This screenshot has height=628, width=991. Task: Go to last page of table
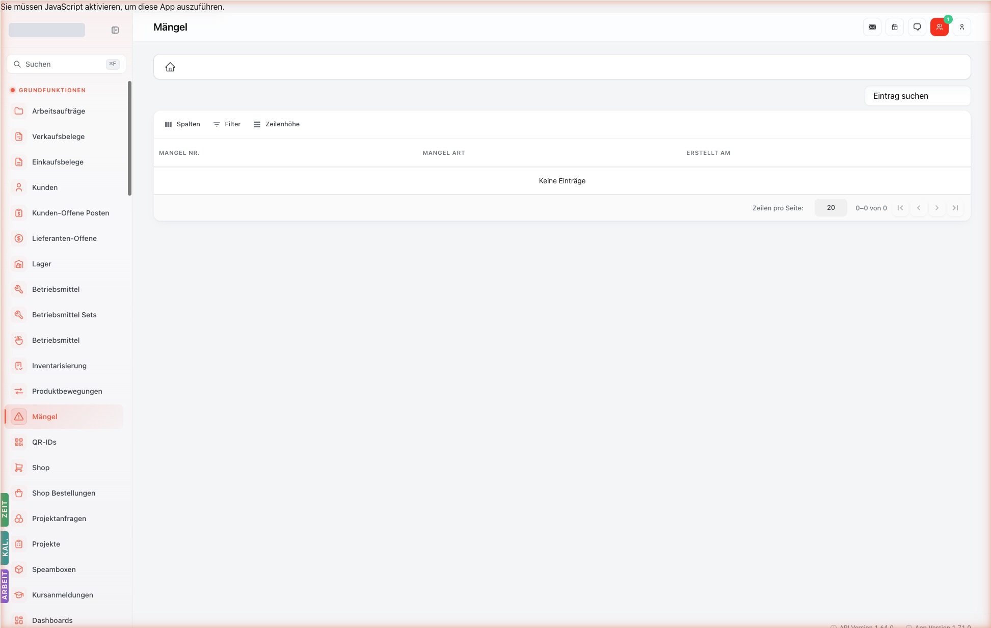click(x=955, y=208)
